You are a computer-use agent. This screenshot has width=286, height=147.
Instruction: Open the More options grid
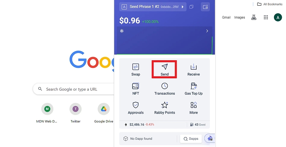click(x=194, y=108)
